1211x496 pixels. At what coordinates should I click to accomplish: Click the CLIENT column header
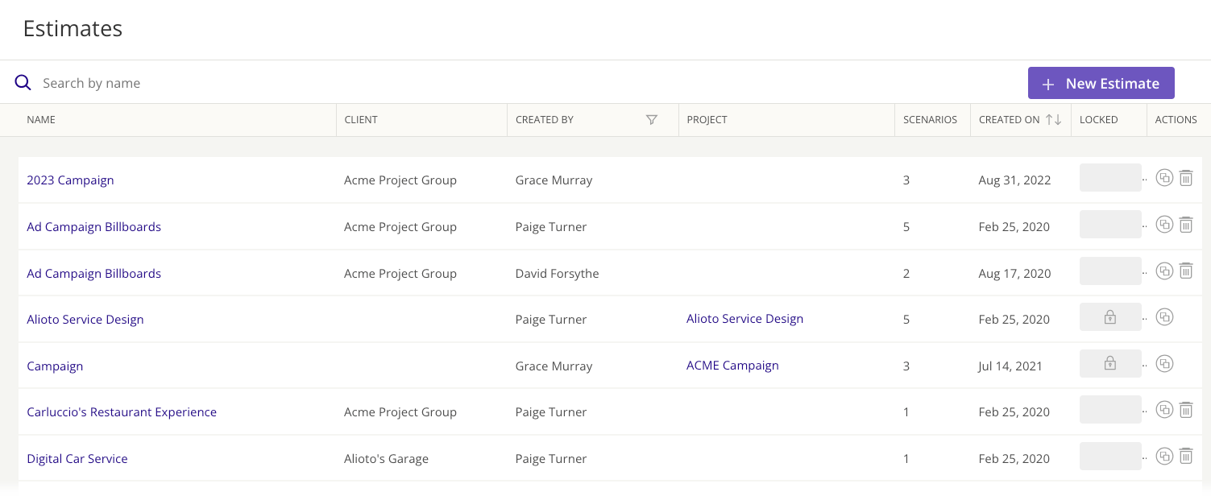(x=361, y=120)
